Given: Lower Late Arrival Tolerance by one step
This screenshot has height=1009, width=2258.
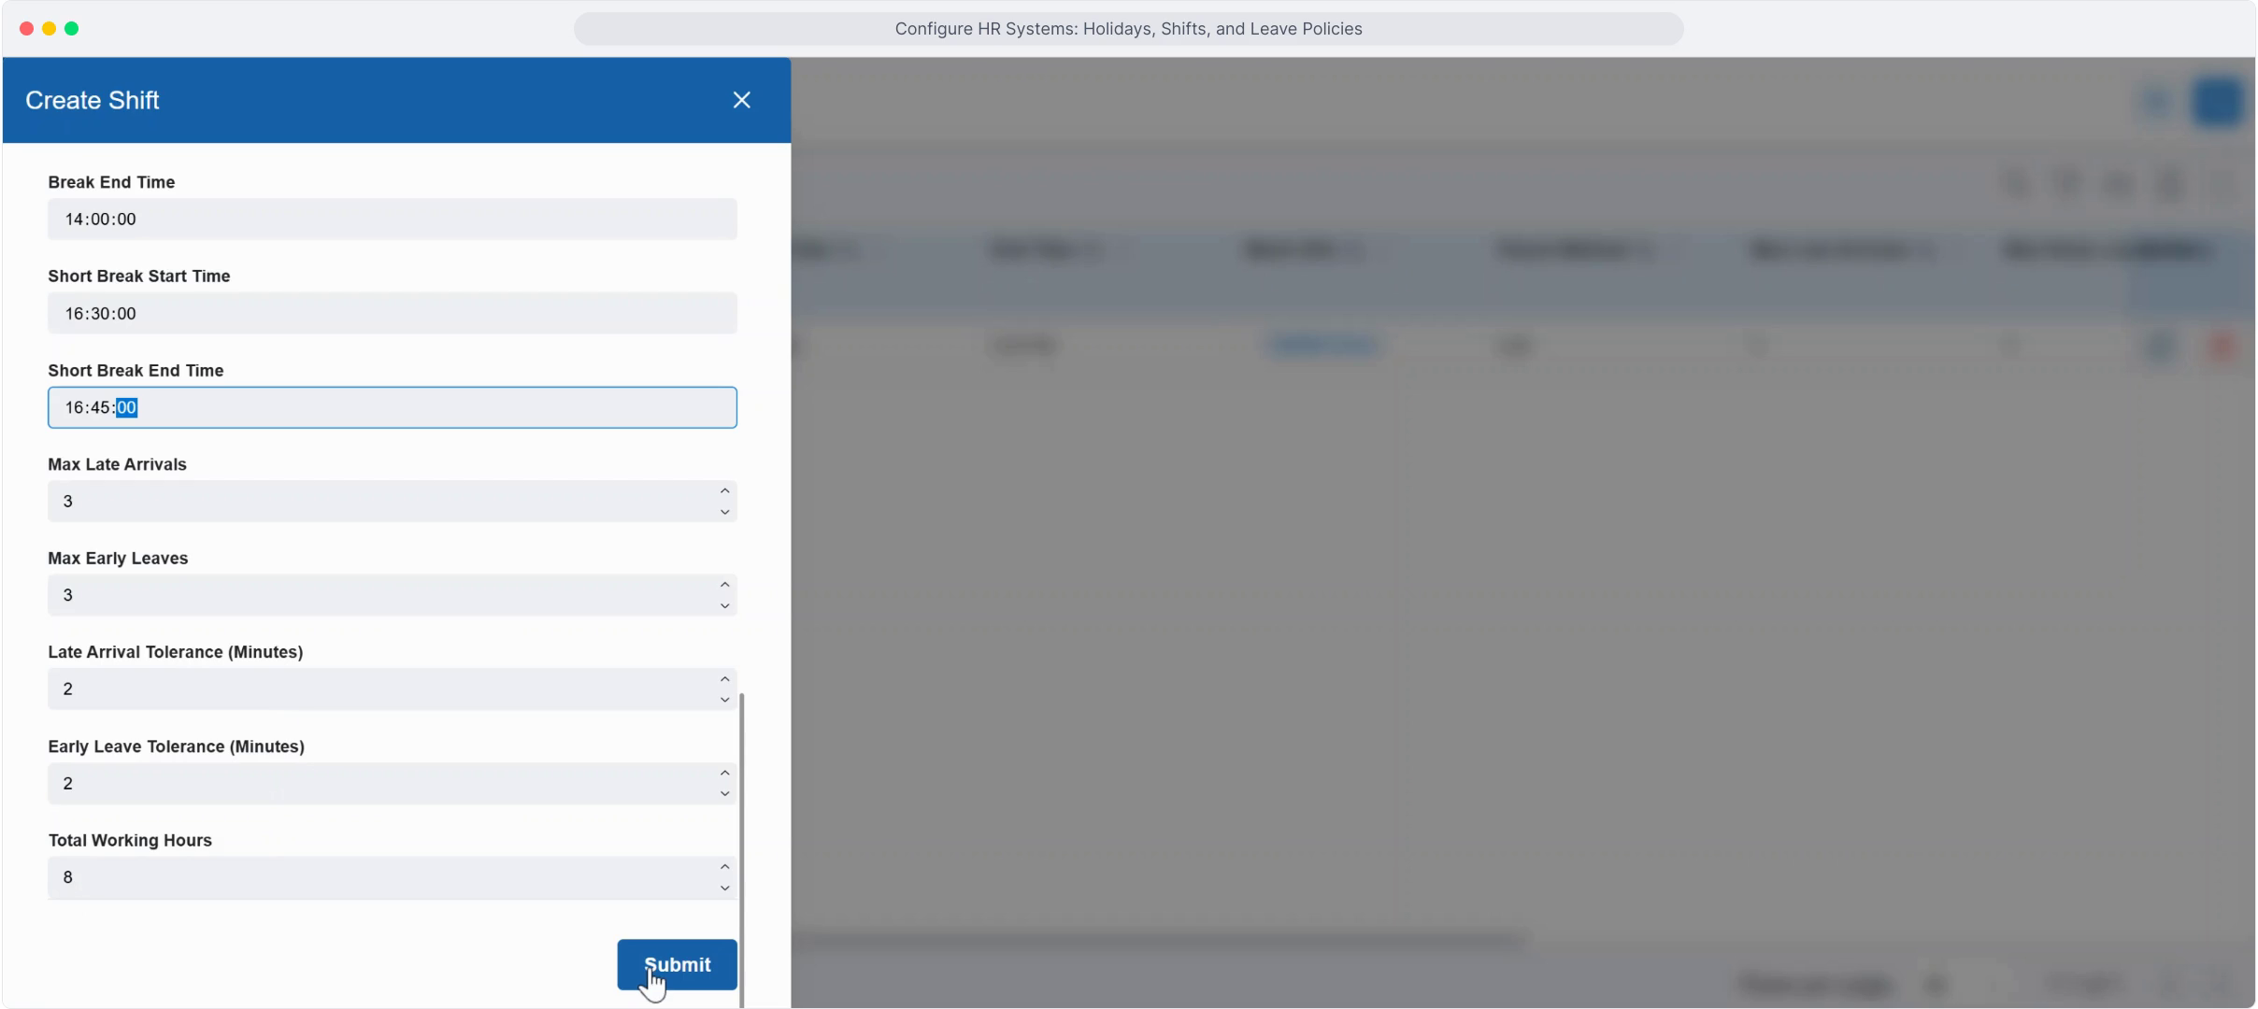Looking at the screenshot, I should (724, 700).
